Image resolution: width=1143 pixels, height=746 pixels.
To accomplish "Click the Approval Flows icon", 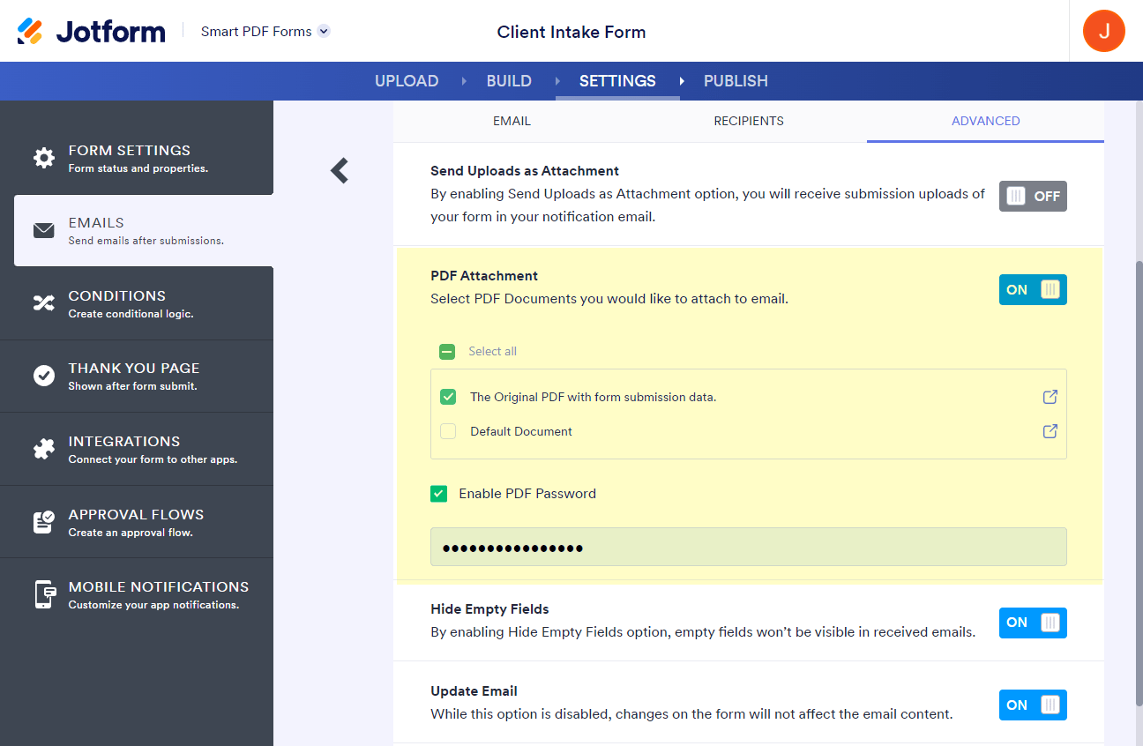I will click(x=43, y=522).
